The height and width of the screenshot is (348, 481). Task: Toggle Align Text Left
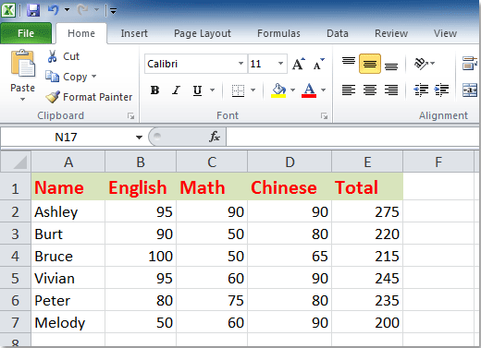[349, 90]
